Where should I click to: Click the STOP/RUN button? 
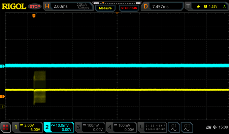click(x=129, y=8)
